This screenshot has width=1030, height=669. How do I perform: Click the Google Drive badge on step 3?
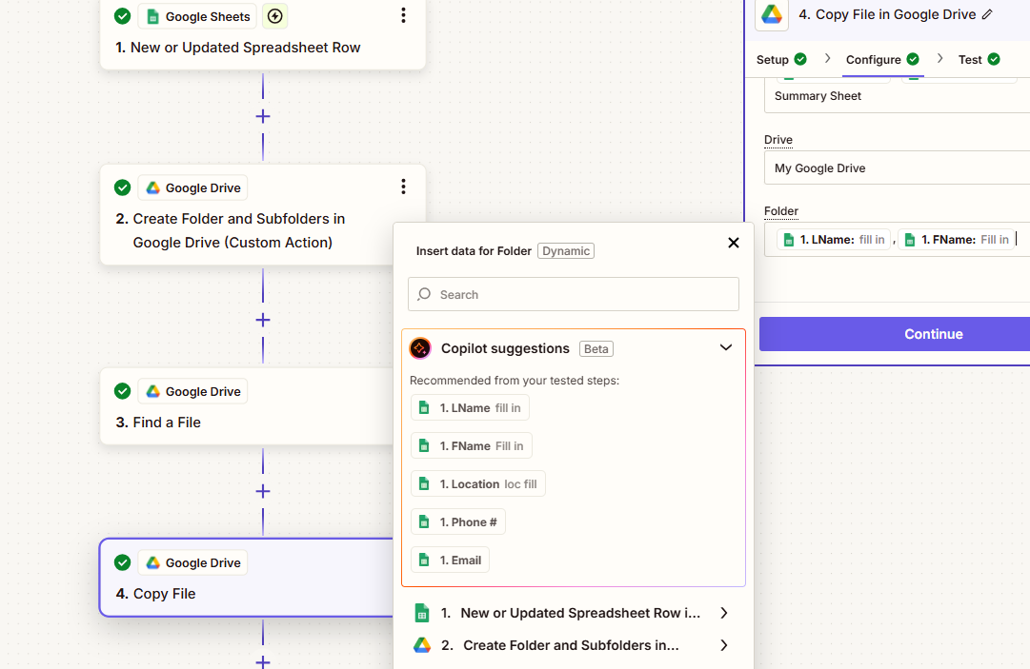tap(192, 391)
